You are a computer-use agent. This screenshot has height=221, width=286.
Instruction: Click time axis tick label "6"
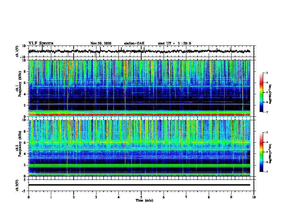pyautogui.click(x=164, y=197)
